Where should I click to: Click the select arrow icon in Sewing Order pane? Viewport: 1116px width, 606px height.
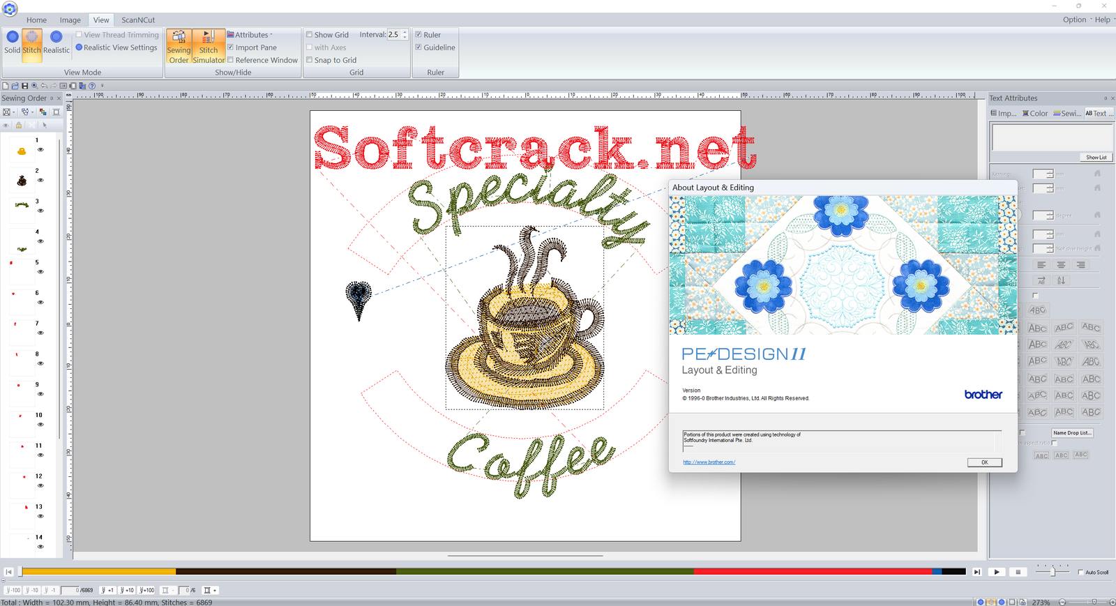[45, 126]
